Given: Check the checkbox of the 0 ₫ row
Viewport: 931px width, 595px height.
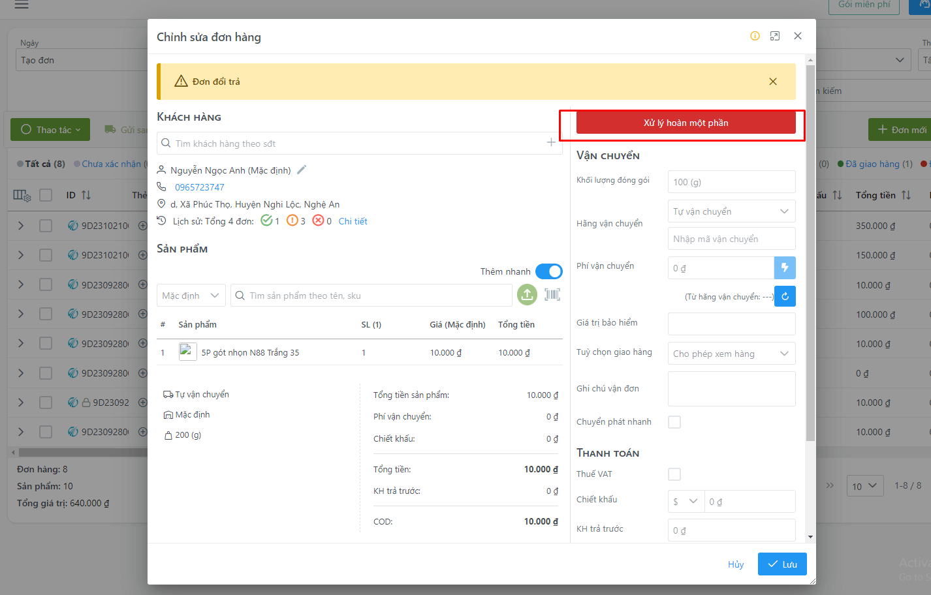Looking at the screenshot, I should tap(46, 373).
